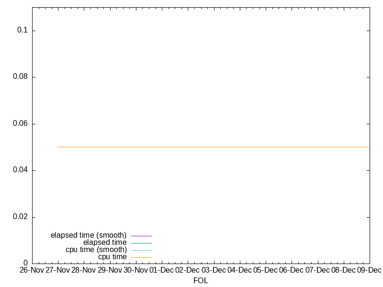Click the 29-Nov date label on the x-axis
This screenshot has width=383, height=287.
tap(109, 271)
